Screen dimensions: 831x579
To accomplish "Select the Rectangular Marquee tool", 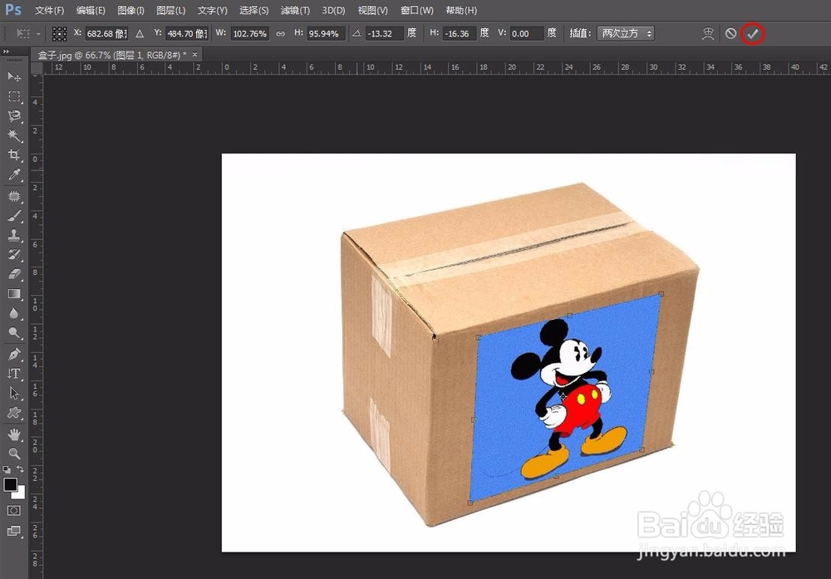I will point(14,96).
